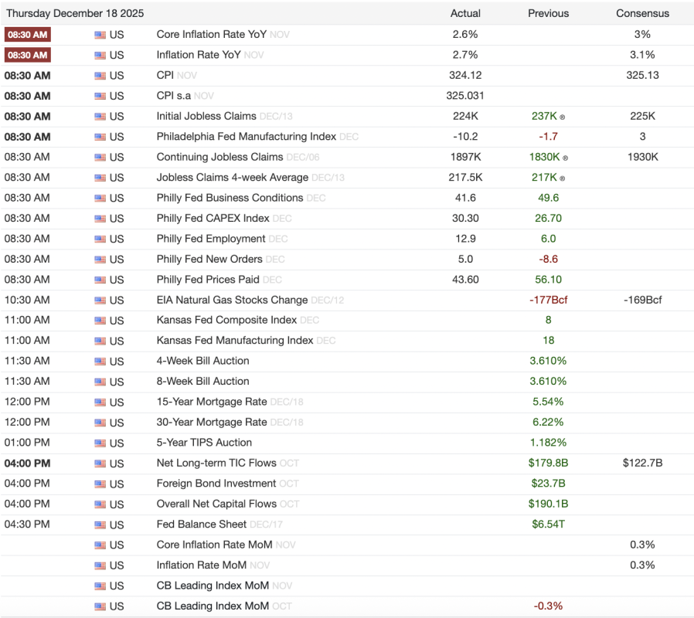Open Net Long-term TIC Flows event
Screen dimensions: 694x618
click(216, 463)
